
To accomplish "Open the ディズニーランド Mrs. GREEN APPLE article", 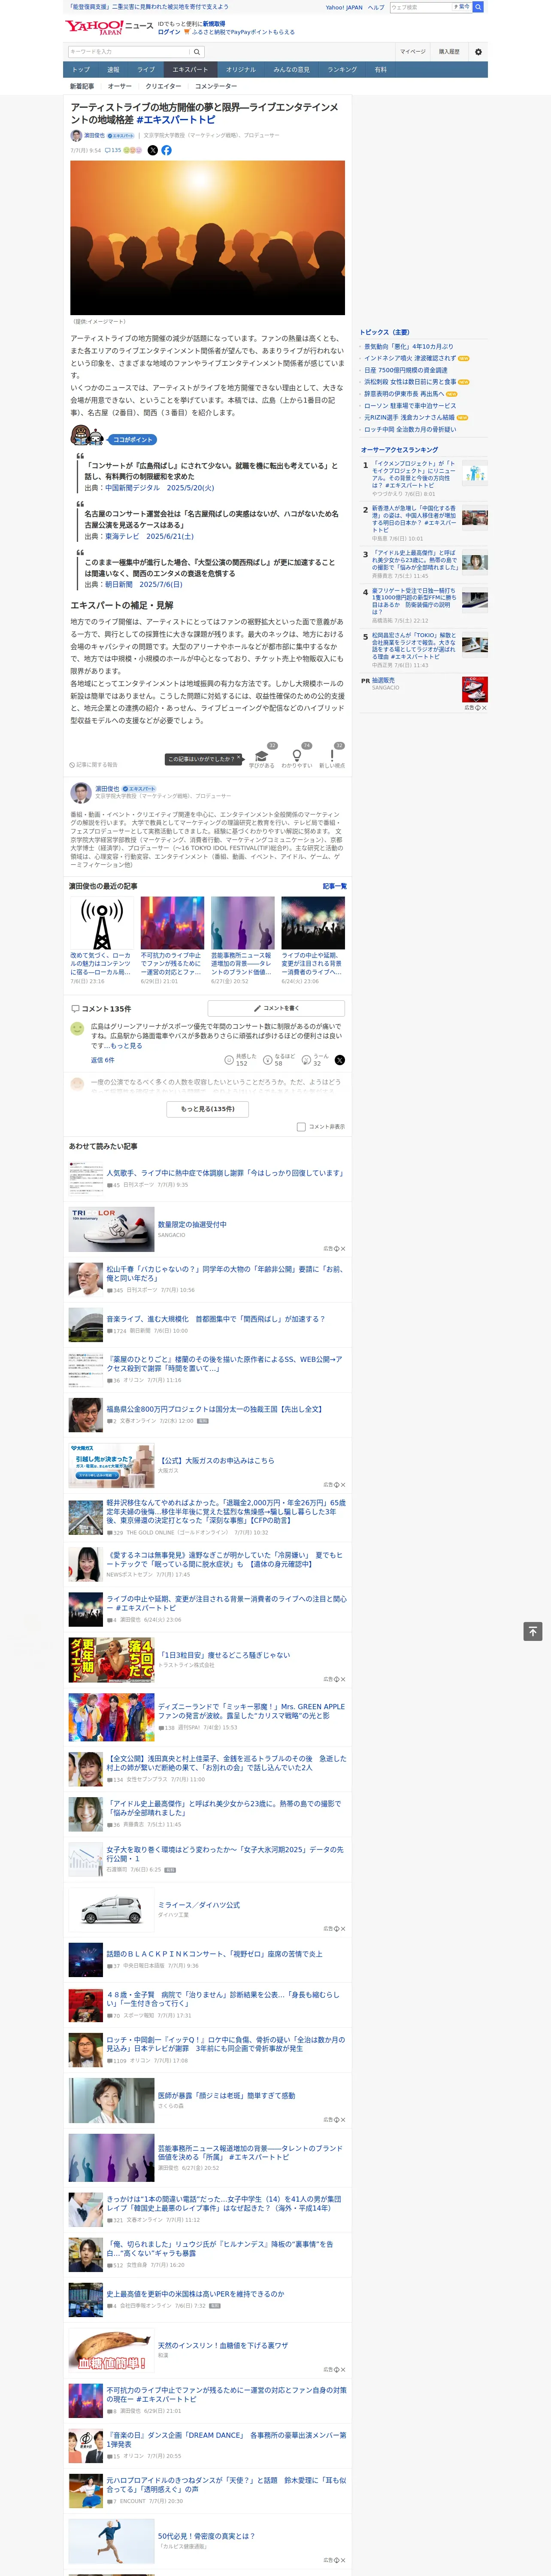I will click(x=251, y=1711).
